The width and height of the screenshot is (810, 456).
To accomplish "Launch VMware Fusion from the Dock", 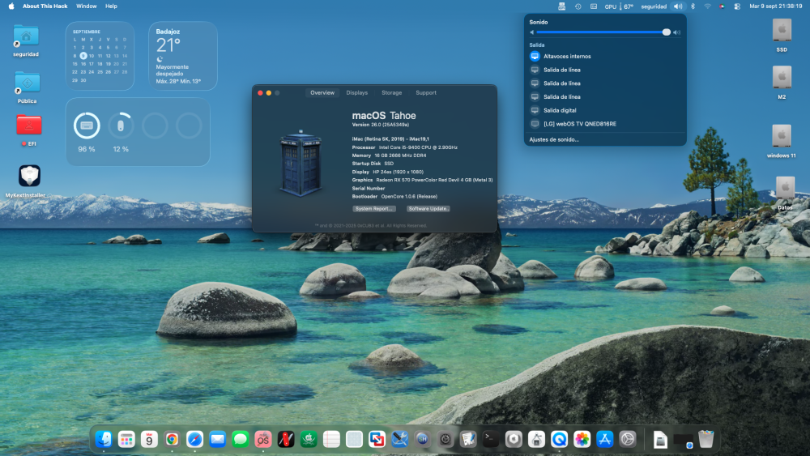I will [377, 439].
